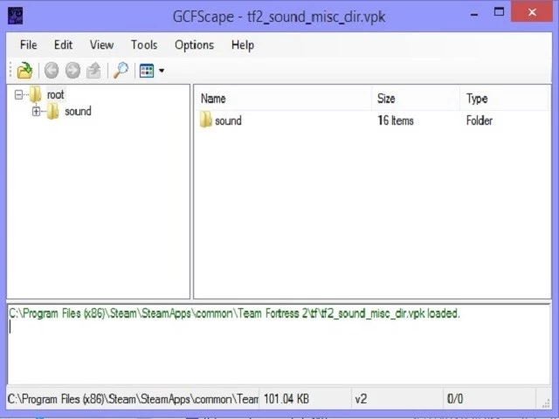Close the GCFScape window
Screen dimensions: 559x419
click(x=532, y=12)
